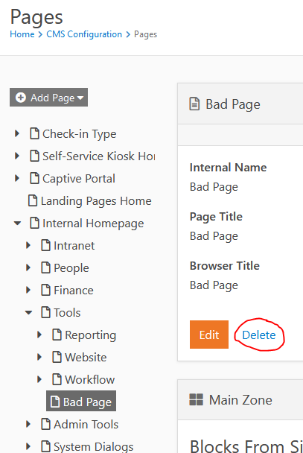
Task: Open the Add Page dropdown button
Action: [48, 98]
